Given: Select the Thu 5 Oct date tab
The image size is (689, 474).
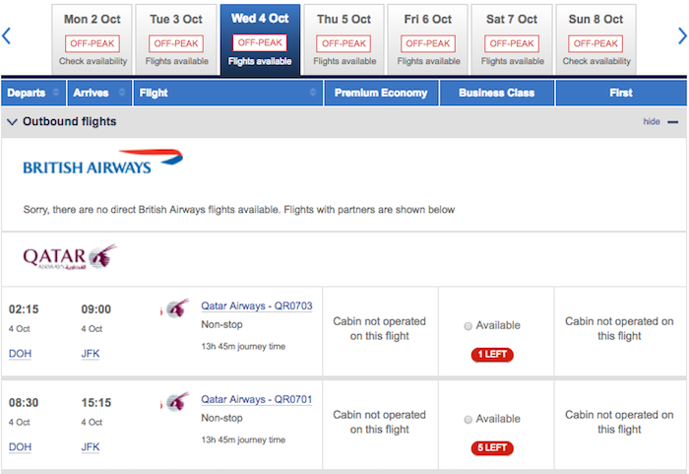Looking at the screenshot, I should [x=344, y=39].
